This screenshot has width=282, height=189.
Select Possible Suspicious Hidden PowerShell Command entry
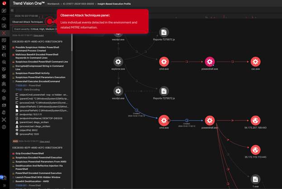(x=37, y=49)
